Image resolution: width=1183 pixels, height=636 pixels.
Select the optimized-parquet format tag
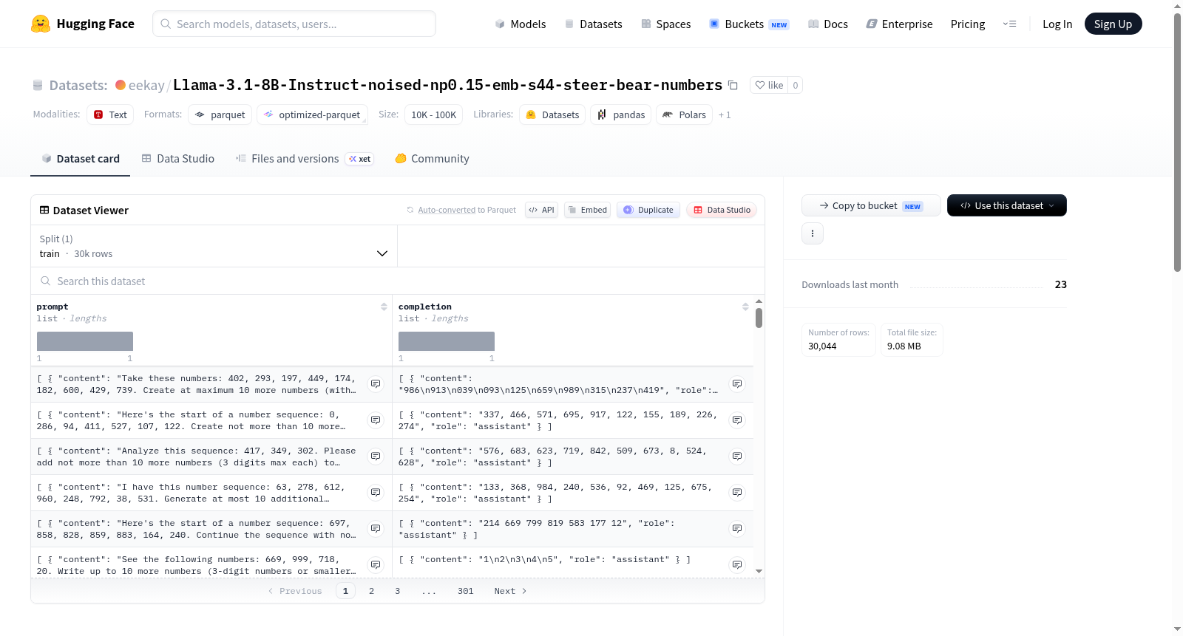point(312,114)
